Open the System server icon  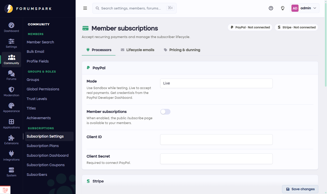click(11, 170)
